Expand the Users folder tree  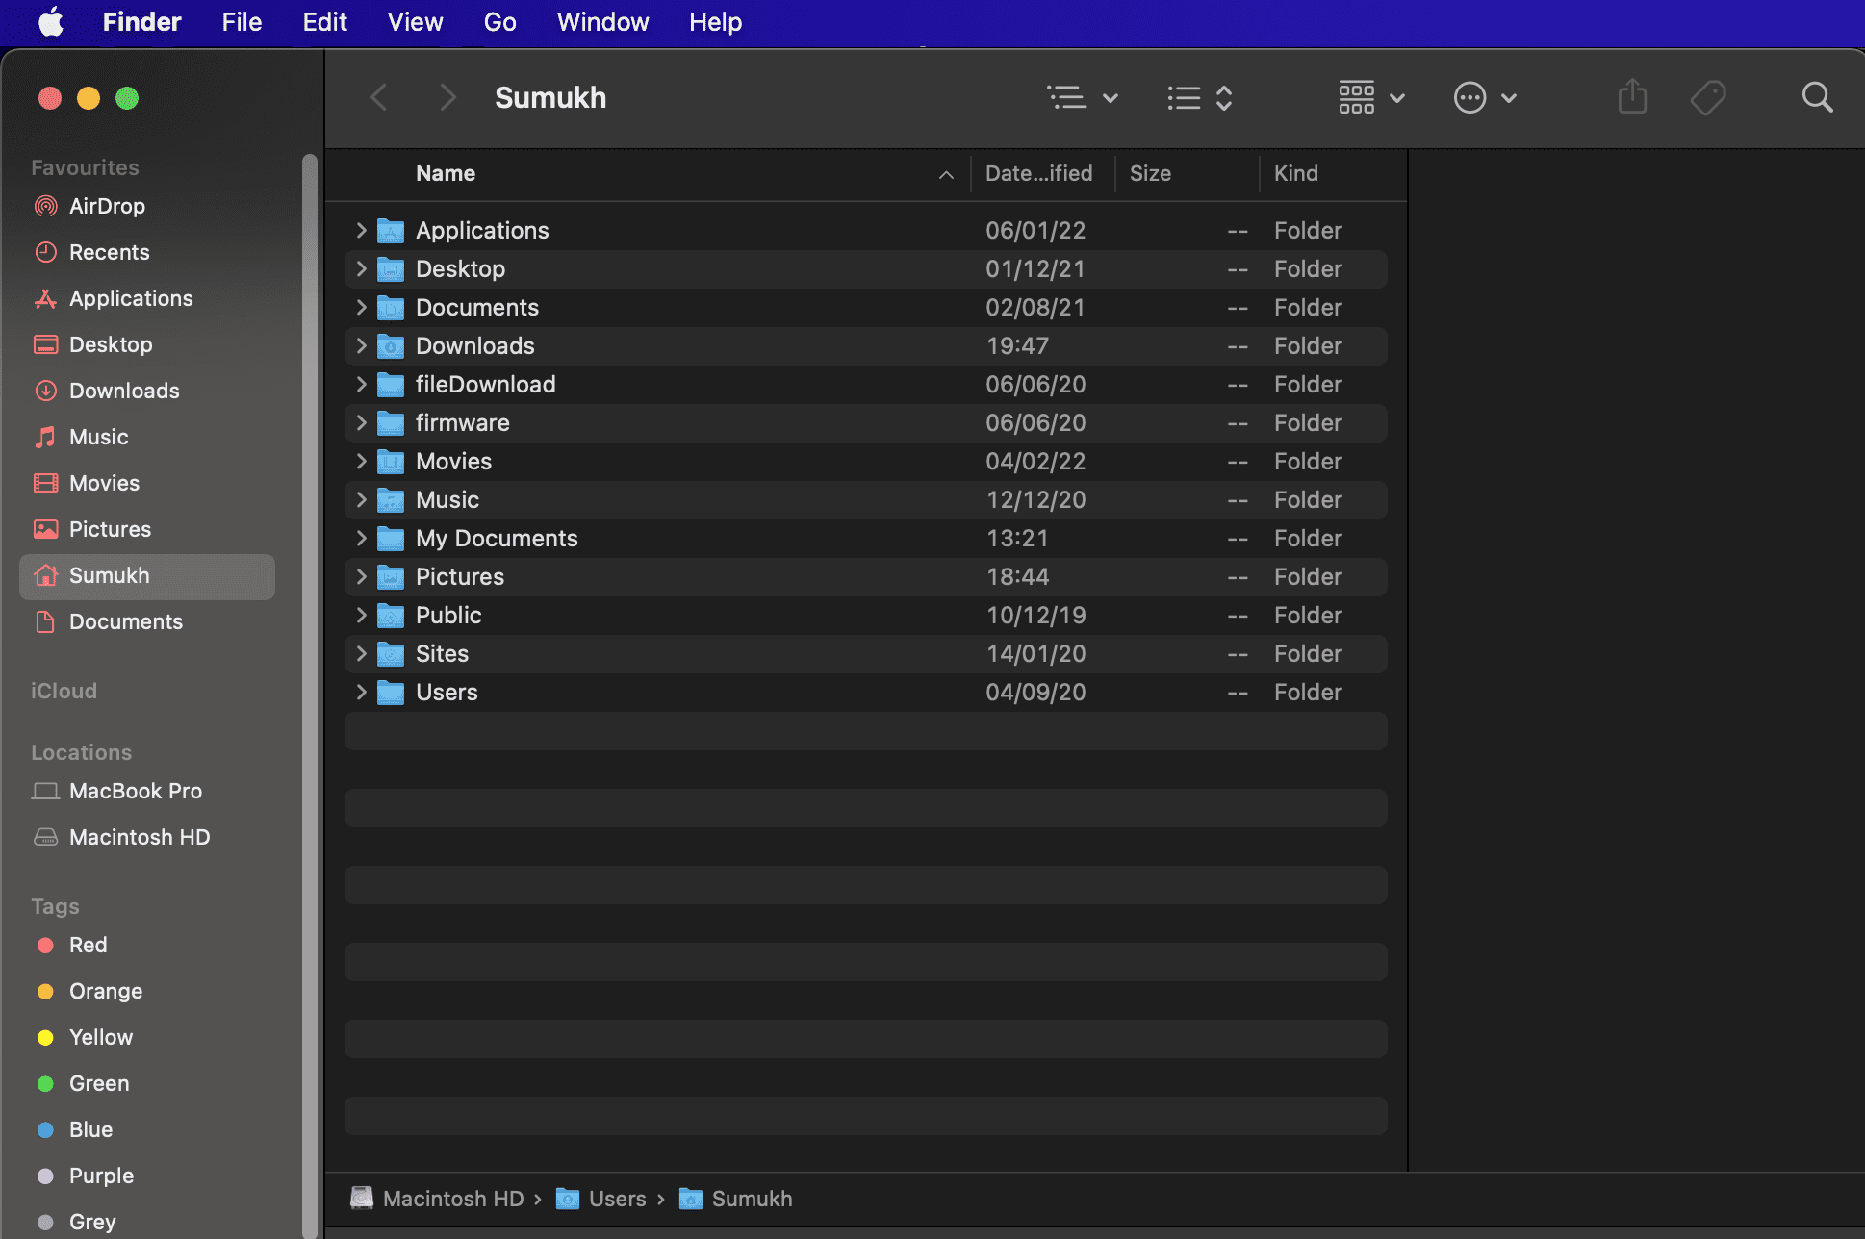pyautogui.click(x=360, y=690)
